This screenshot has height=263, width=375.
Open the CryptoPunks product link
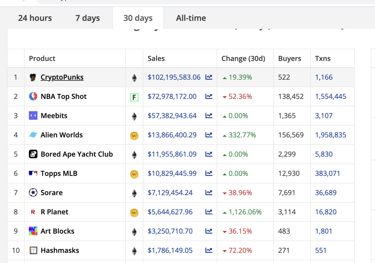(62, 77)
